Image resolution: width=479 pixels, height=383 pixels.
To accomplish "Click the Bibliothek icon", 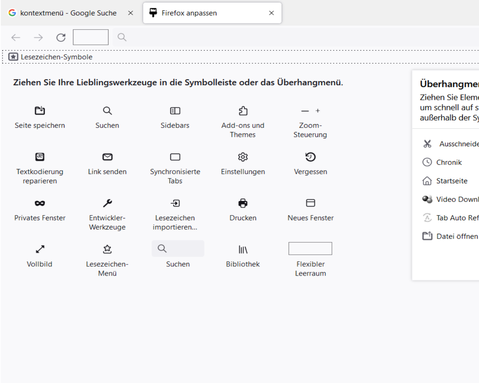I will pos(243,249).
